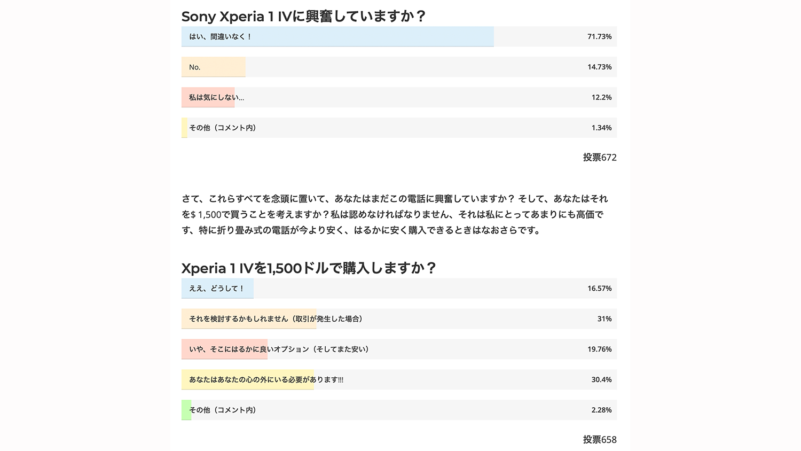Click the 2.28% result value
Screen dimensions: 801x451
[x=601, y=410]
